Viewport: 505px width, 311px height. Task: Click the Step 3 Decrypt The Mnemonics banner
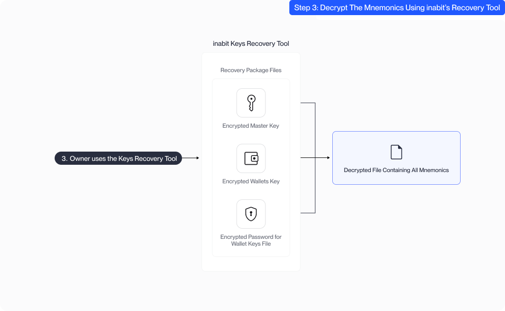click(x=397, y=8)
